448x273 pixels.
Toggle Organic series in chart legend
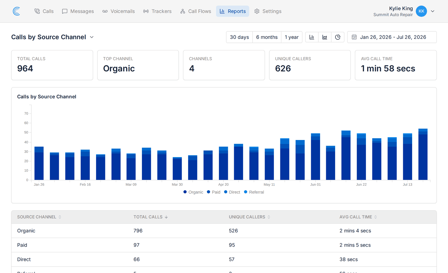pos(193,192)
